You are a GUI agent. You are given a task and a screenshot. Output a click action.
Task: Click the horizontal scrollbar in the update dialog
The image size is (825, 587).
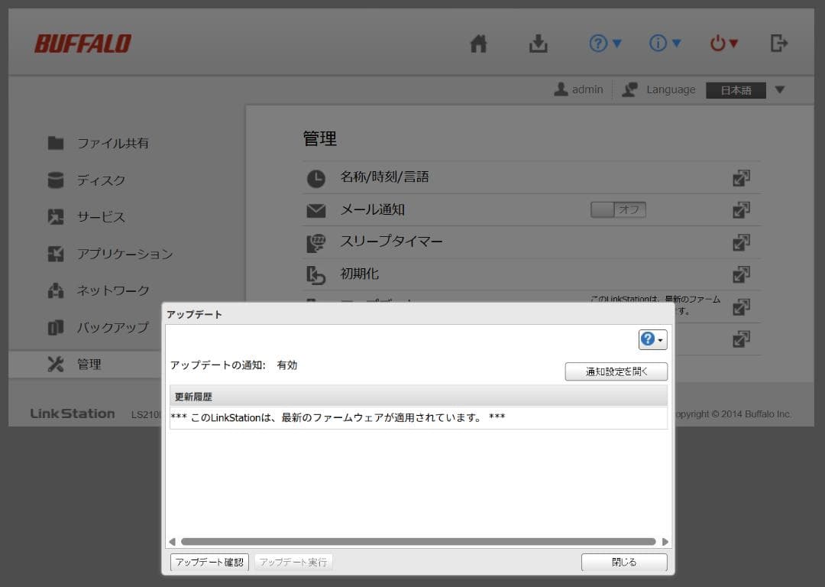pyautogui.click(x=416, y=542)
